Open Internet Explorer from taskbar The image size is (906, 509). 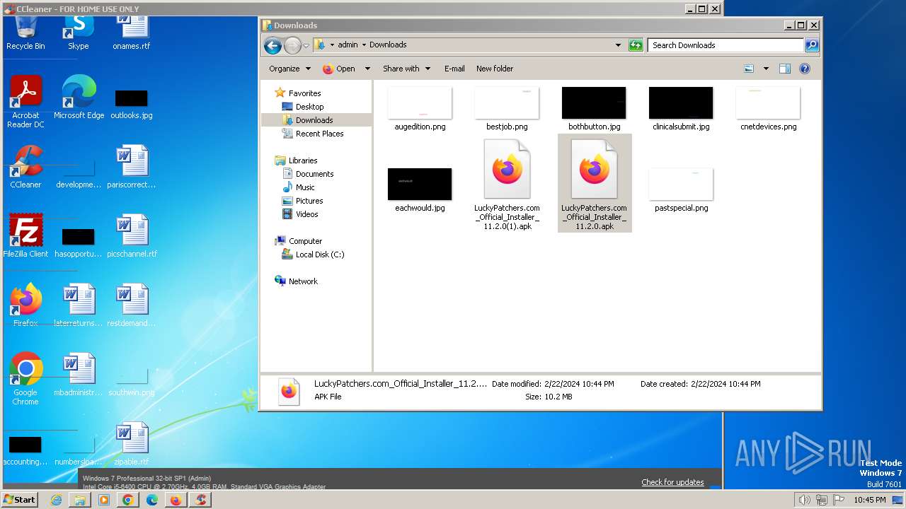click(57, 500)
